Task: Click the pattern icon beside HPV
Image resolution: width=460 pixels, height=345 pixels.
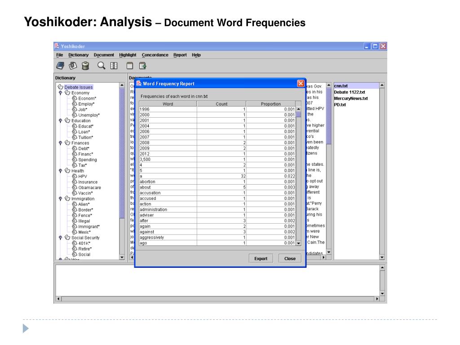Action: [75, 176]
